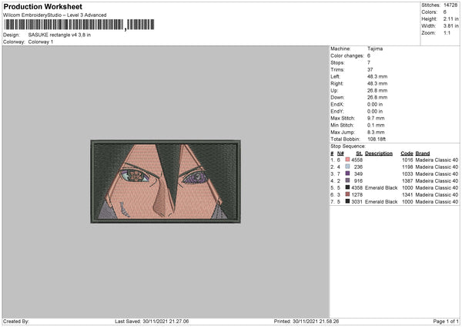462x327 pixels.
Task: Click the 'Description' column header
Action: coord(379,153)
